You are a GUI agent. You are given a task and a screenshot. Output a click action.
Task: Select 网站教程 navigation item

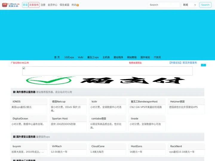coord(132,57)
